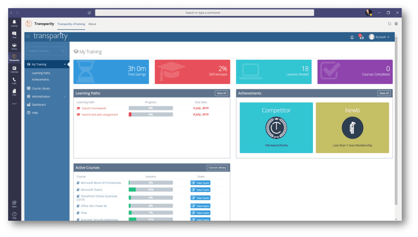Image resolution: width=418 pixels, height=237 pixels.
Task: Click View All in Learning Paths panel
Action: tap(221, 93)
